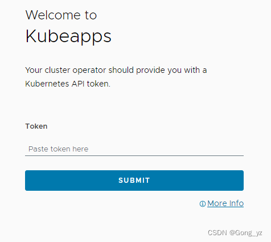Click the Token field label
Screen dimensions: 271x242
coord(36,126)
